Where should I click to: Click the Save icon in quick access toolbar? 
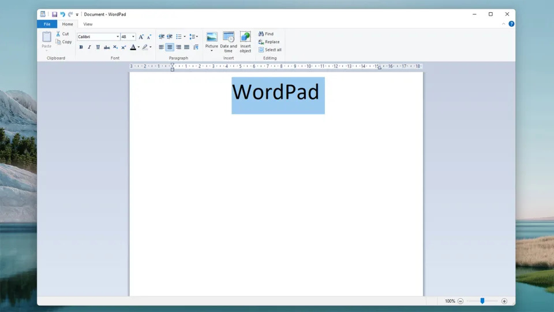click(x=54, y=14)
